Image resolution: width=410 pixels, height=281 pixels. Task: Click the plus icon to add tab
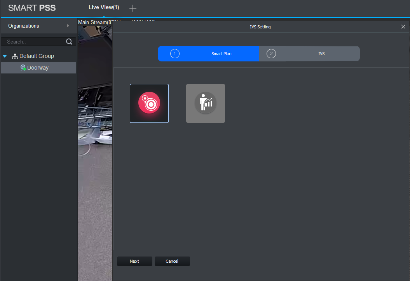[x=133, y=8]
